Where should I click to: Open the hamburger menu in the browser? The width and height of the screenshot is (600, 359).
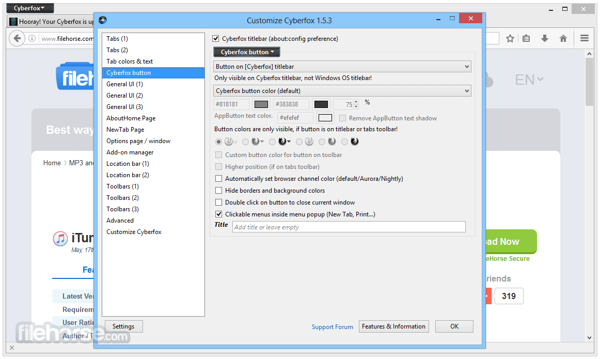(x=585, y=38)
